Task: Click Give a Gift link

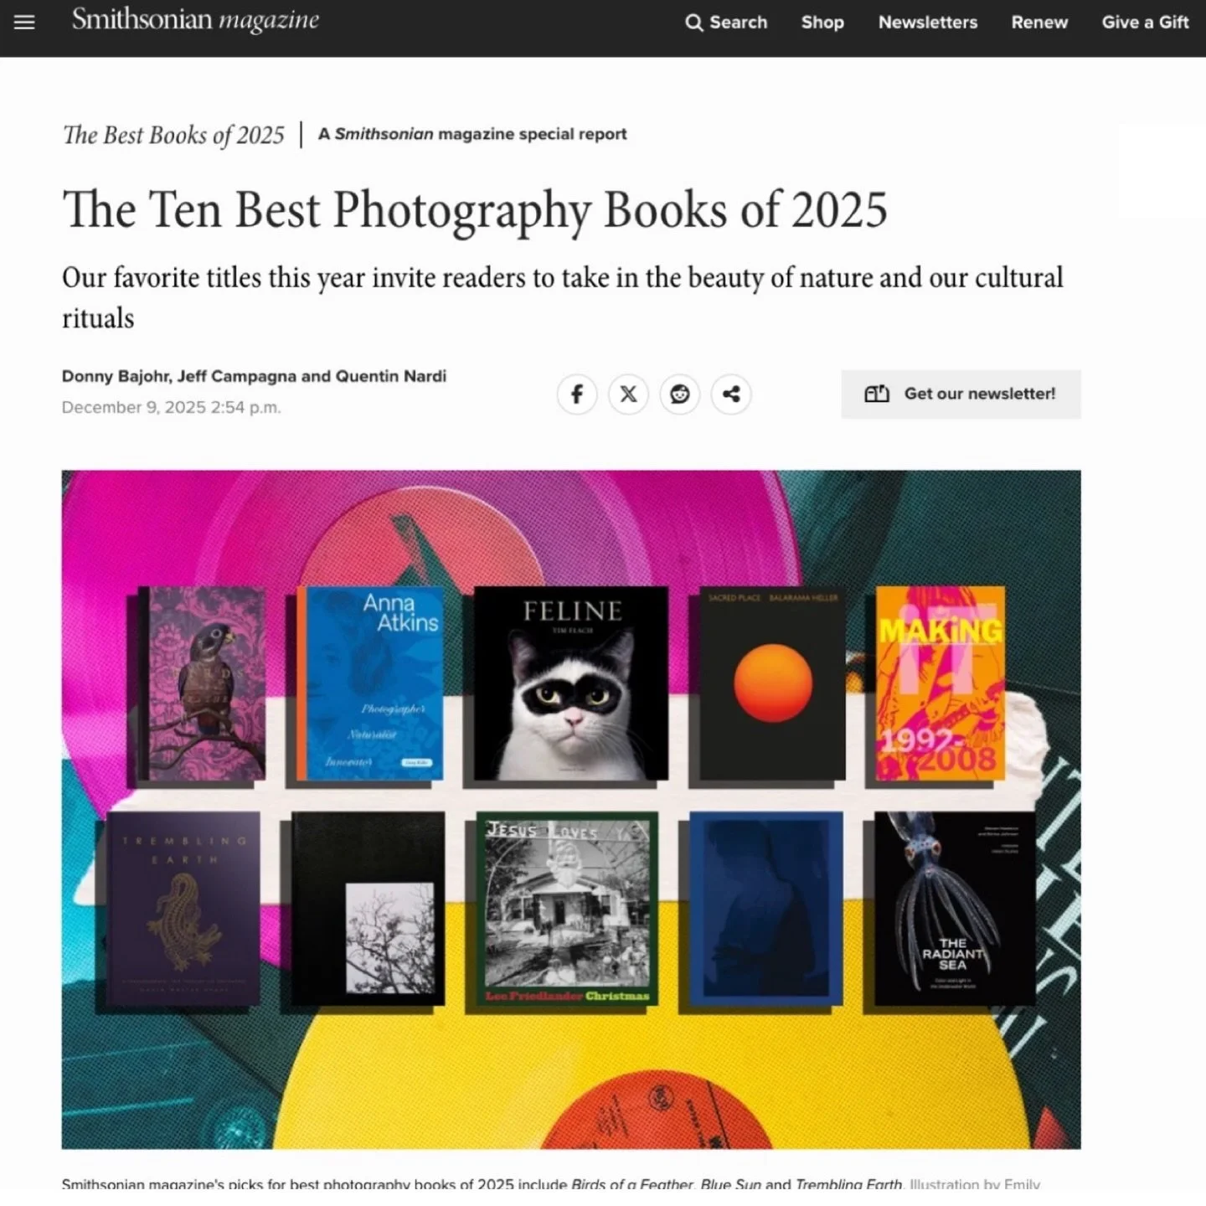Action: pyautogui.click(x=1145, y=23)
